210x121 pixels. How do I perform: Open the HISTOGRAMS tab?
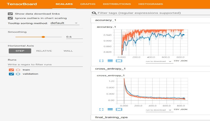[x=150, y=4]
